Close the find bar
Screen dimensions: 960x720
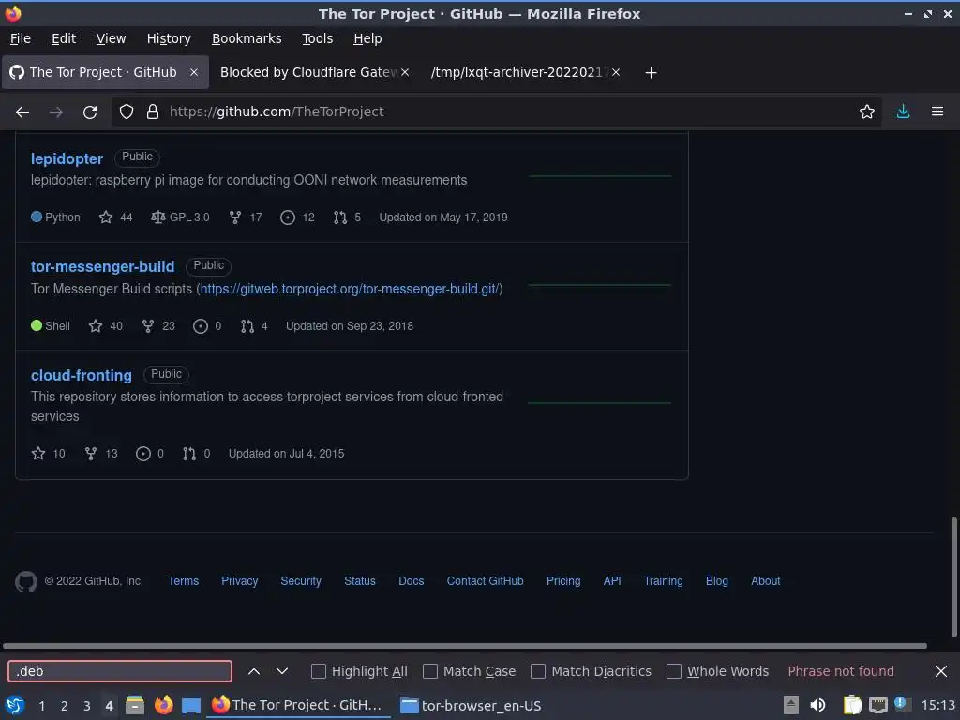pos(941,671)
